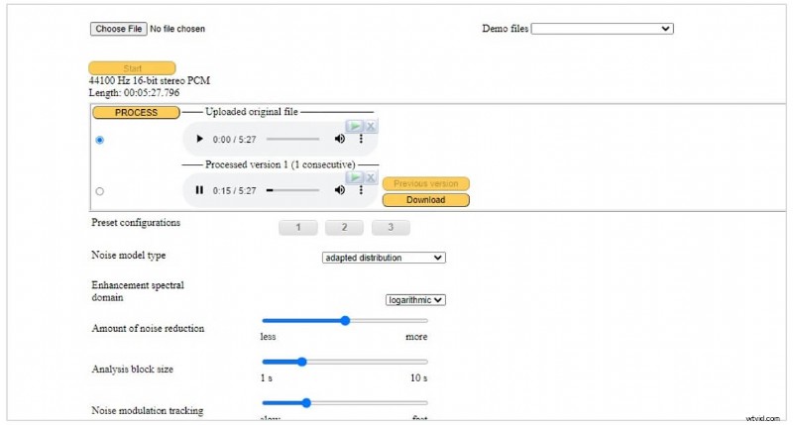
Task: Select the processed version 1 radio button
Action: [99, 191]
